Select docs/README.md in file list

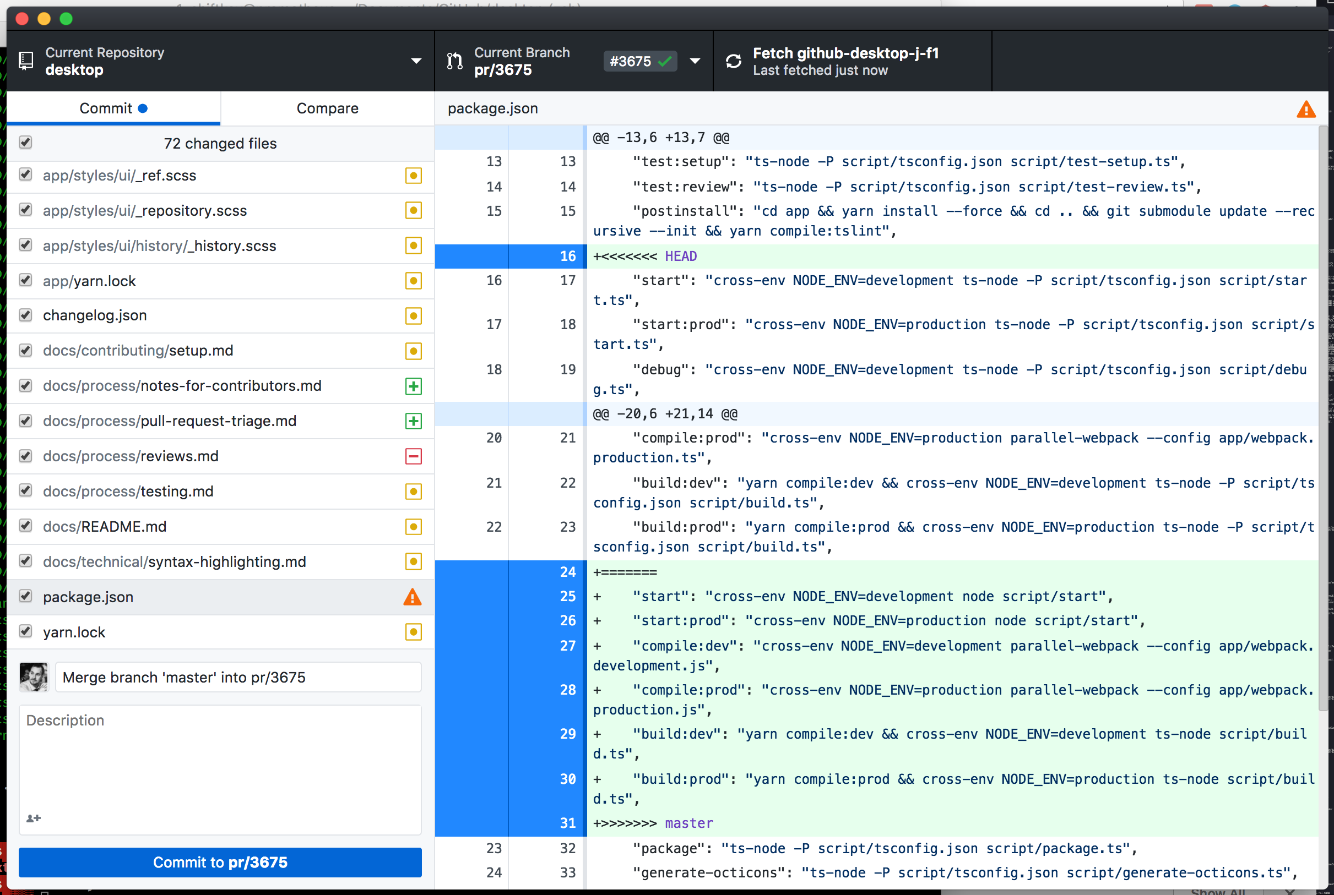pos(220,527)
